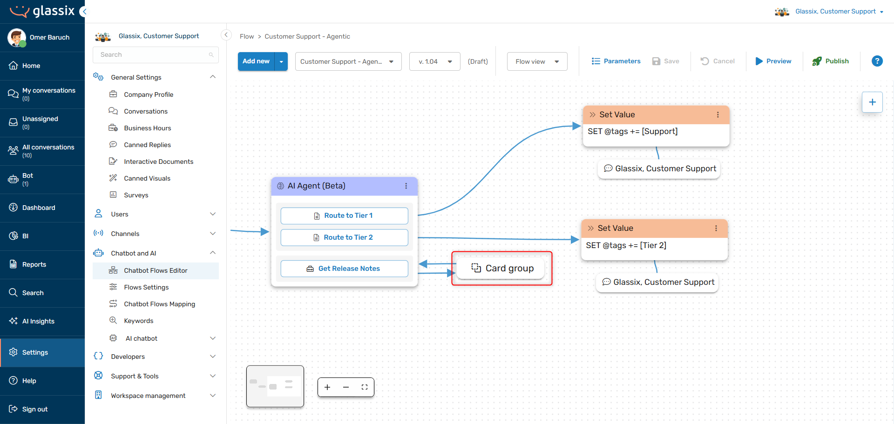This screenshot has height=424, width=894.
Task: Open the Add new dropdown arrow
Action: [x=281, y=61]
